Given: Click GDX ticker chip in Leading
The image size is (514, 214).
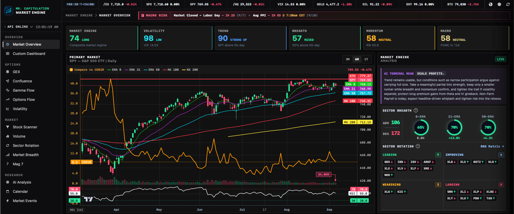Looking at the screenshot, I should 388,162.
